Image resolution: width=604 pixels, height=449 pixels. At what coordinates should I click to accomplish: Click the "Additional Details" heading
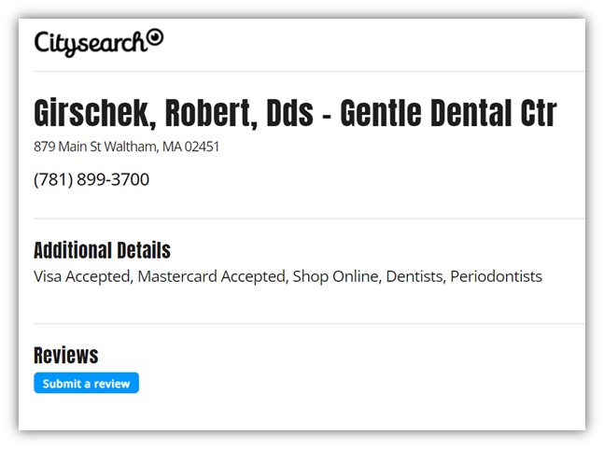pyautogui.click(x=102, y=250)
